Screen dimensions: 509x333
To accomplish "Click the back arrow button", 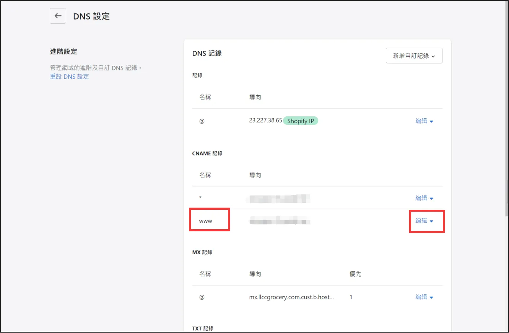I will (x=58, y=16).
